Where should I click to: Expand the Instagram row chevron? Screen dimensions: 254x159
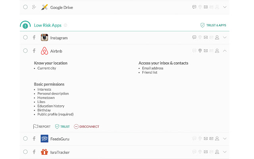tap(225, 38)
